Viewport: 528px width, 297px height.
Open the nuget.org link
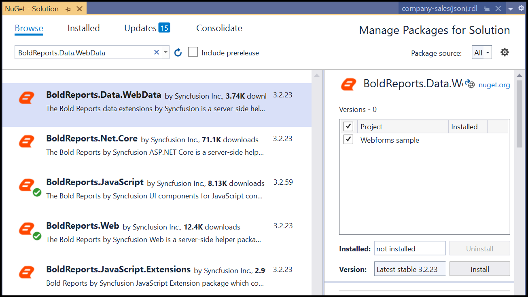[x=494, y=85]
